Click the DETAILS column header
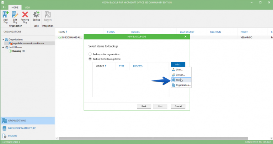The height and width of the screenshot is (144, 273). coord(135,32)
